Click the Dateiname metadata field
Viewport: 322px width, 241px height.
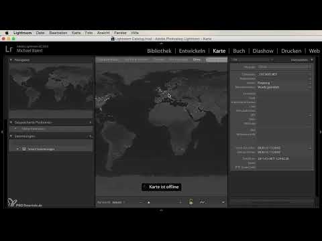pos(283,74)
